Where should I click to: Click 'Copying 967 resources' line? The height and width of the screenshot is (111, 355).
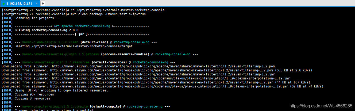pos(34,94)
